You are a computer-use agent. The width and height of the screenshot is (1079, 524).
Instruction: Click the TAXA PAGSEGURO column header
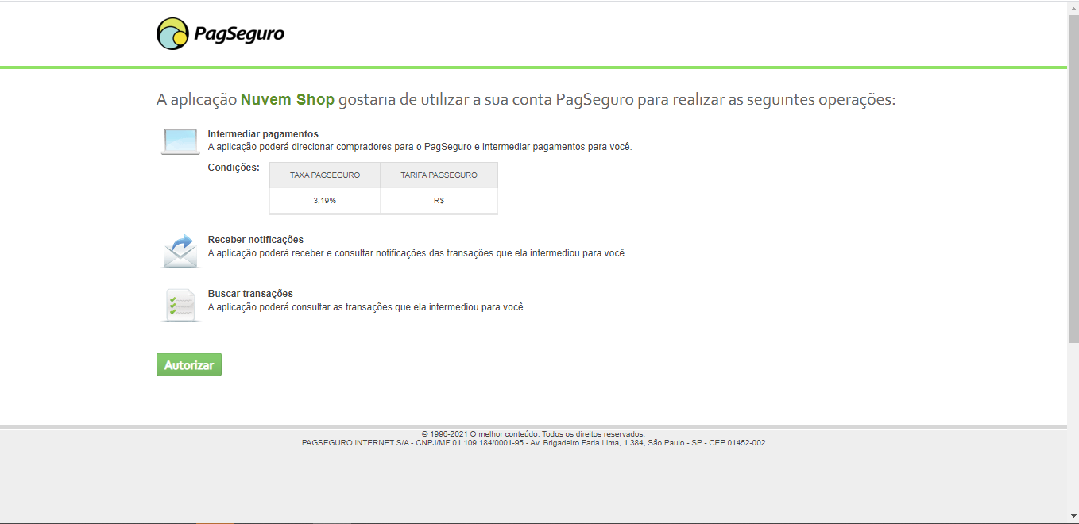click(325, 175)
